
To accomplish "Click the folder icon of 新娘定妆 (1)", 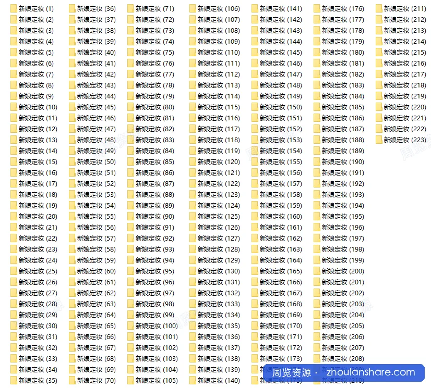I will [x=14, y=9].
